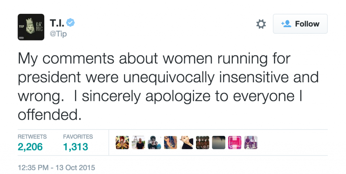Click last avatar of two people sitting
346x174 pixels.
click(251, 143)
